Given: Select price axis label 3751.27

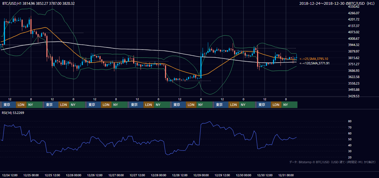Looking at the screenshot, I should tap(353, 64).
